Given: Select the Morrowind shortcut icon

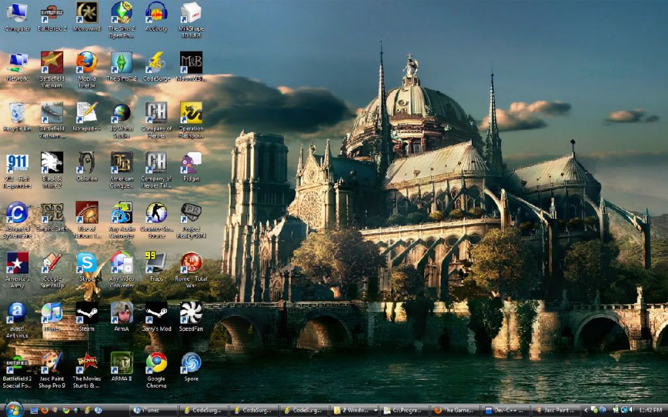Looking at the screenshot, I should click(87, 17).
